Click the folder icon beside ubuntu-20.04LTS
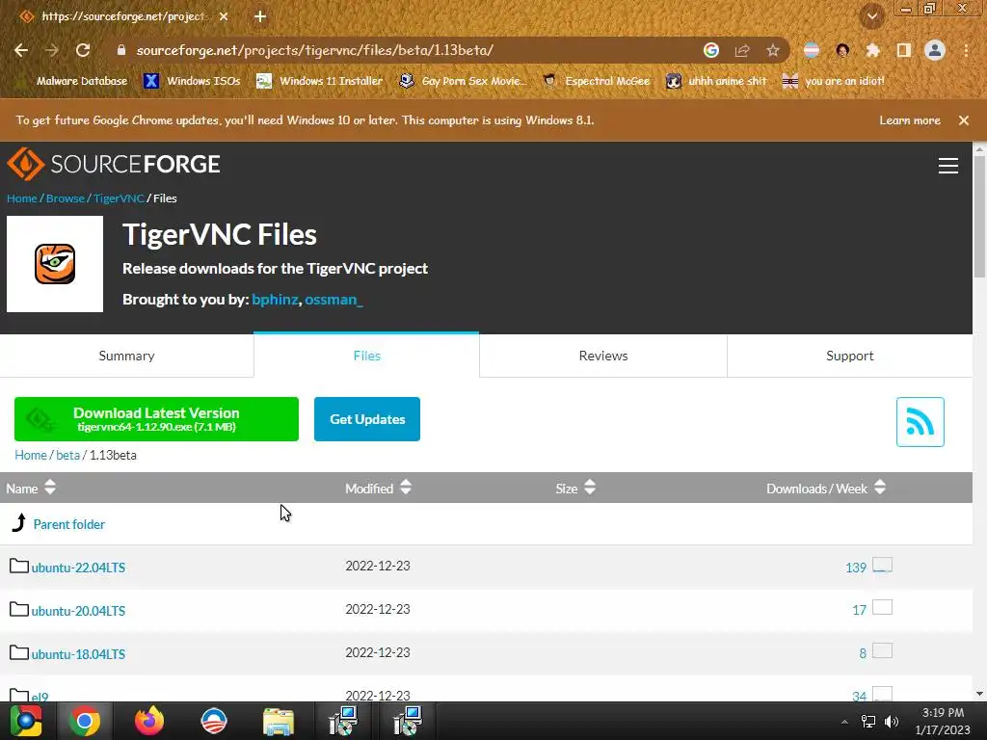Viewport: 987px width, 740px height. (x=19, y=609)
